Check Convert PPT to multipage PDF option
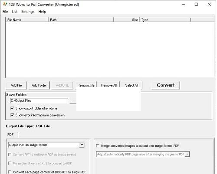Screen dimensions: 217x174 point(10,155)
